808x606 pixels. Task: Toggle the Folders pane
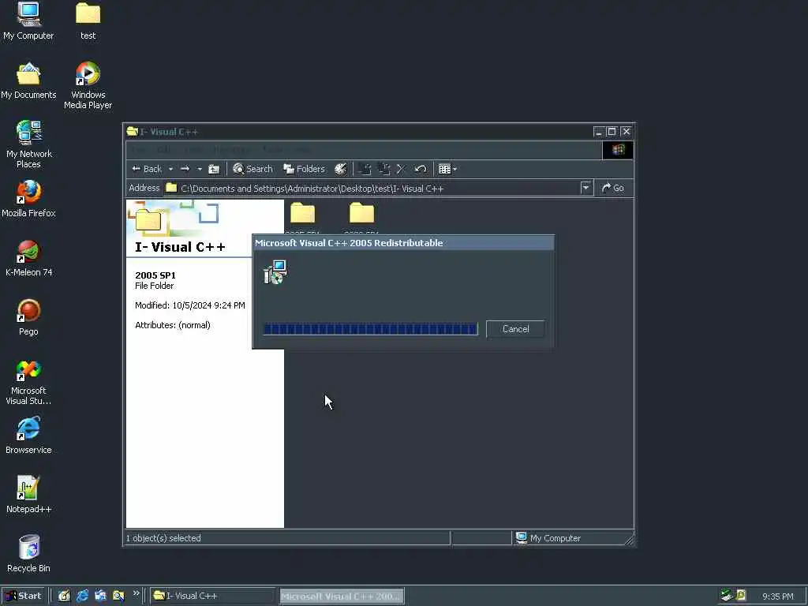(x=304, y=169)
